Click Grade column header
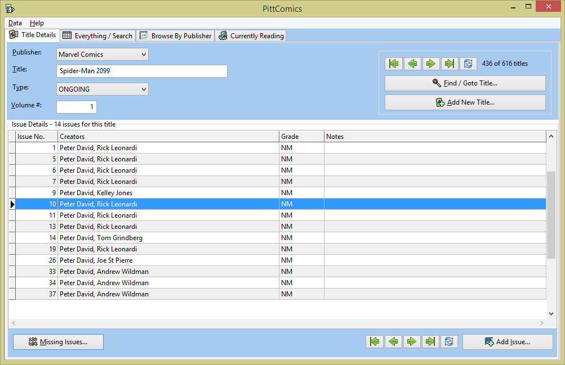 click(x=301, y=137)
